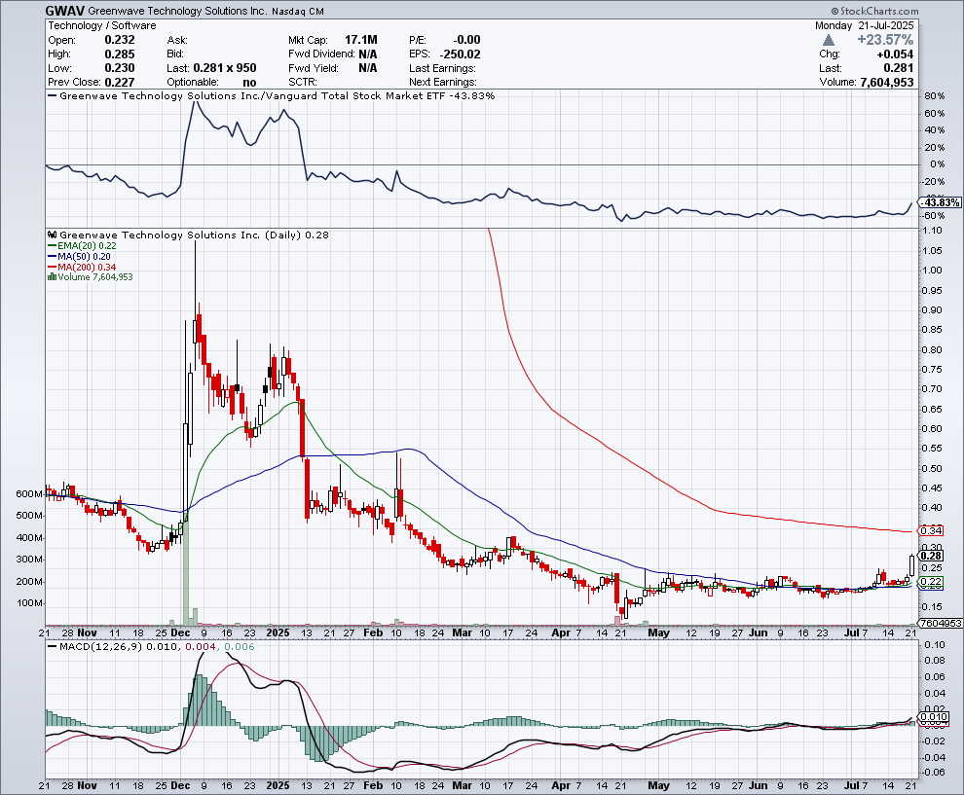Click the Open value 0.232

tap(119, 40)
